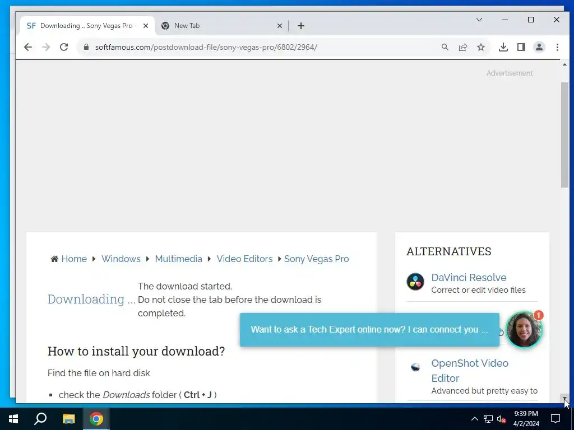Bookmark this tab with star
574x430 pixels.
tap(480, 47)
